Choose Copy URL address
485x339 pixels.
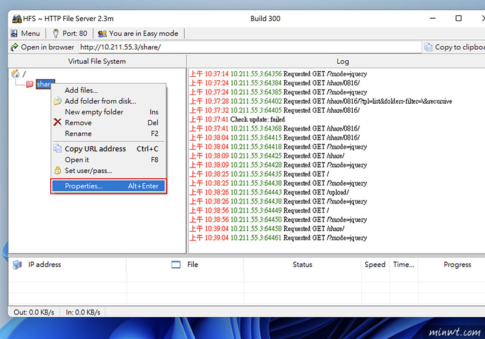[x=108, y=149]
